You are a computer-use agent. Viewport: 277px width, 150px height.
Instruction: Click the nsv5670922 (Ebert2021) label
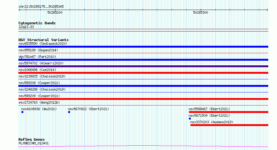(88, 109)
